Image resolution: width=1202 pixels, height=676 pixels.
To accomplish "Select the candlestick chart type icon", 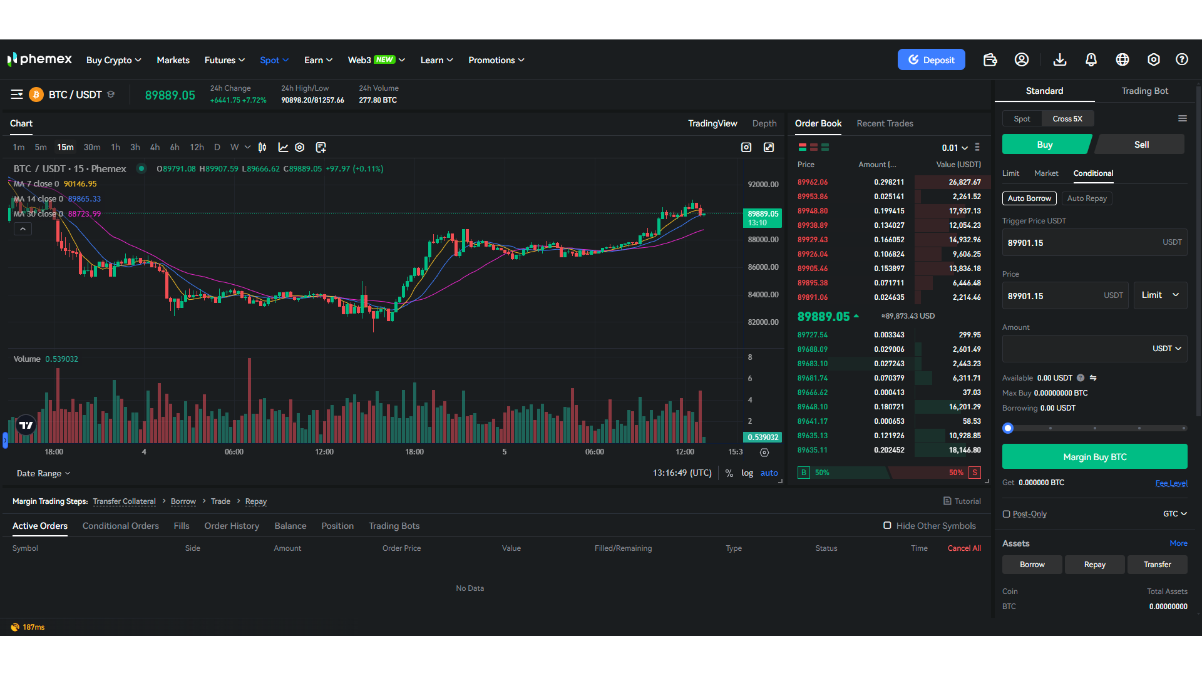I will (x=262, y=148).
